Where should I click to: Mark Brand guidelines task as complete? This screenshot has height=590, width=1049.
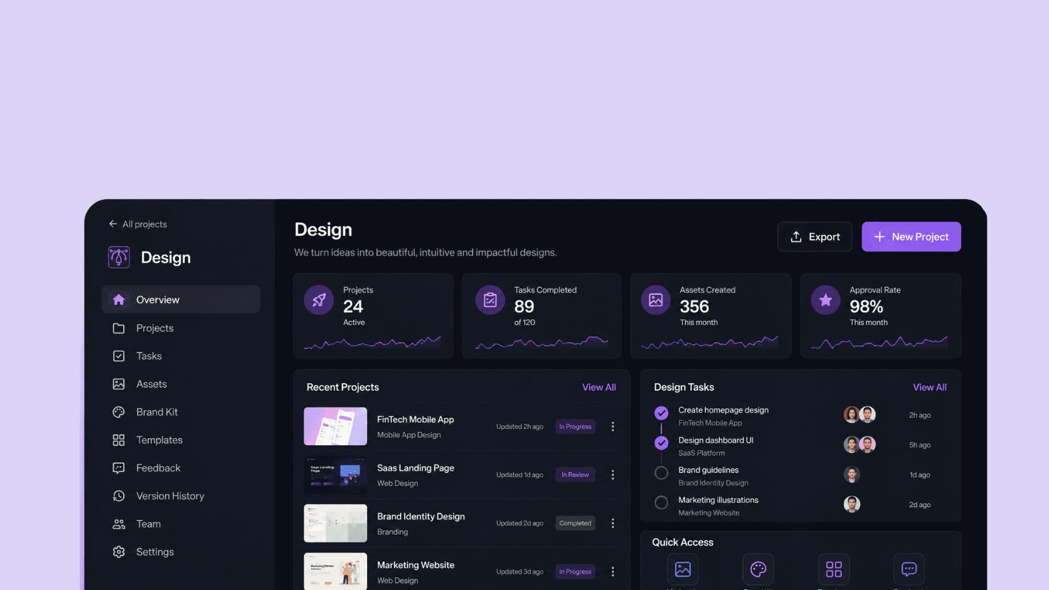[x=661, y=473]
